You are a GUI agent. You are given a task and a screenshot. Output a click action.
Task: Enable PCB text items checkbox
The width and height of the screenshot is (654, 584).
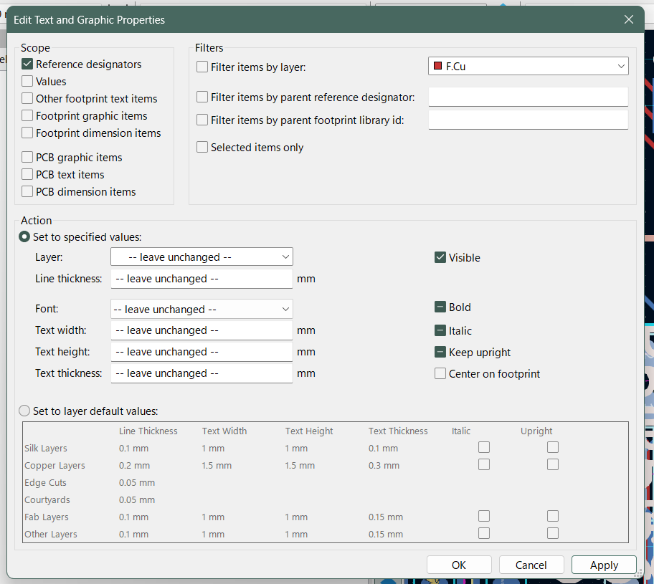(x=27, y=175)
